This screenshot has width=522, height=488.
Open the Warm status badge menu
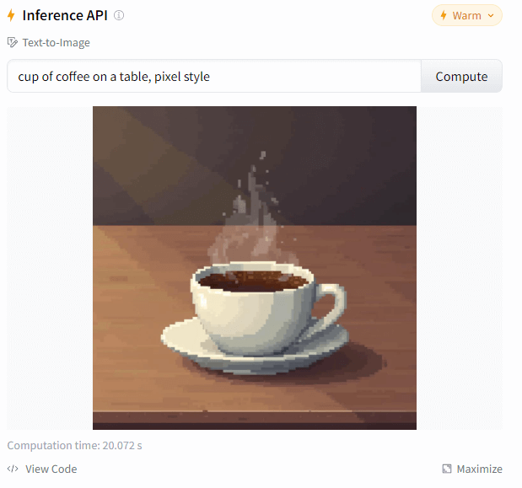click(466, 15)
